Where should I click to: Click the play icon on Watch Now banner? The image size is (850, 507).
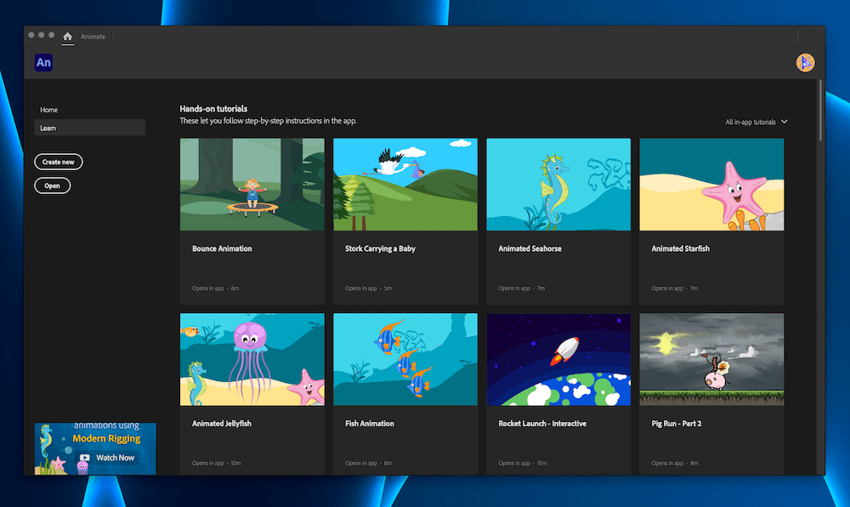84,458
